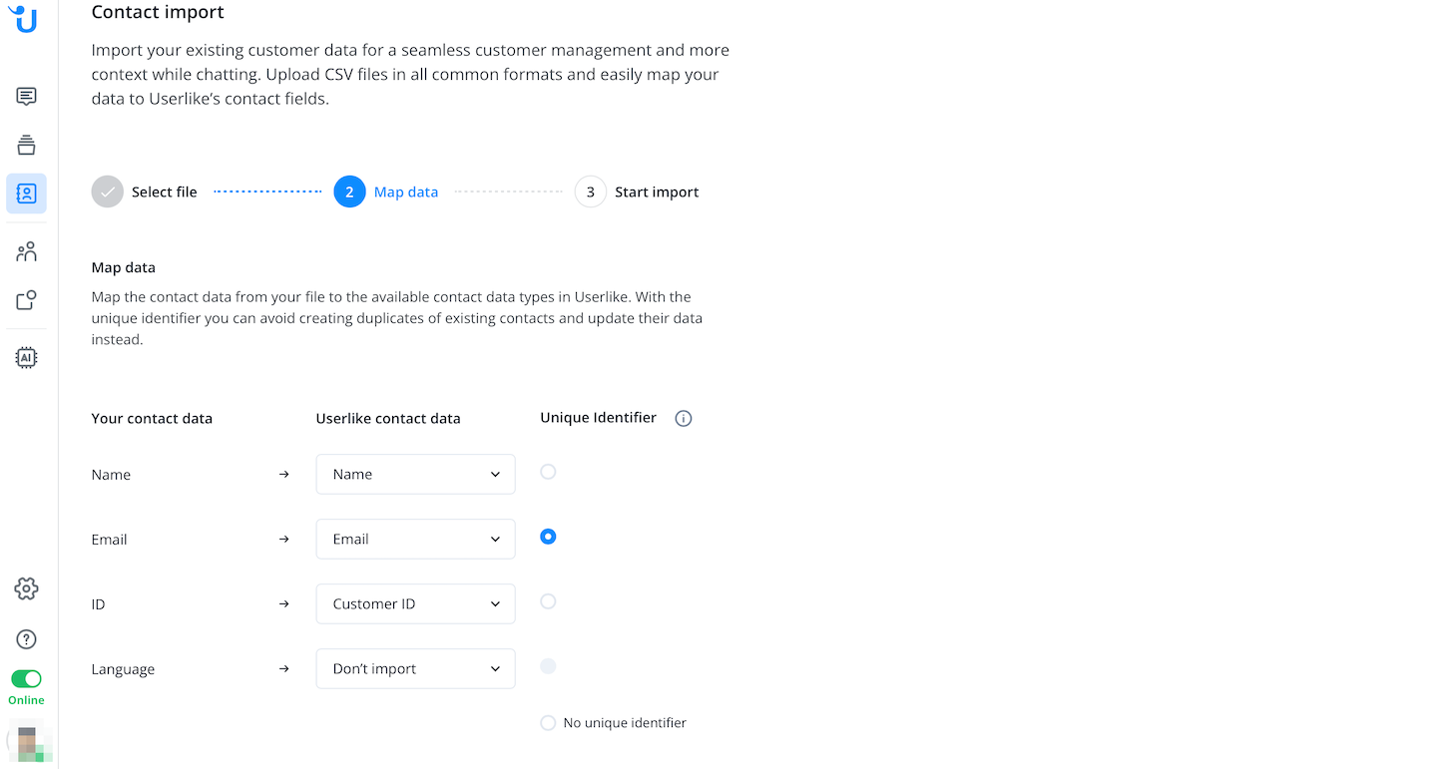Open the stacked inbox sidebar icon
Screen dimensions: 1437x769
[x=27, y=146]
